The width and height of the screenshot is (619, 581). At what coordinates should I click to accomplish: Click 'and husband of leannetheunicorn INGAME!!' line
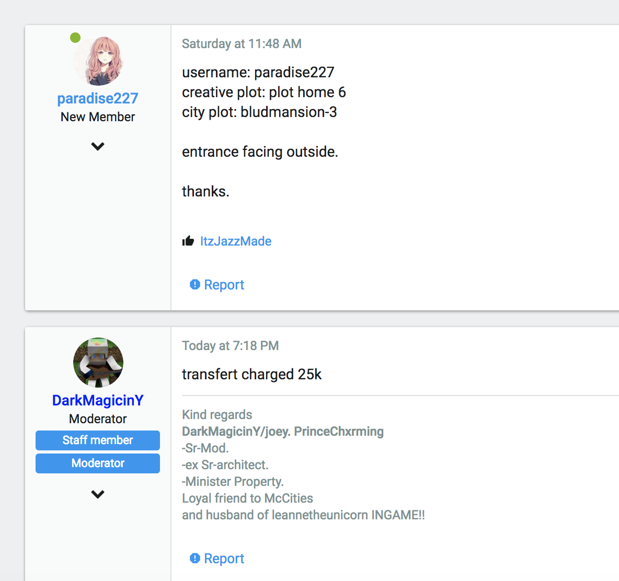(303, 515)
